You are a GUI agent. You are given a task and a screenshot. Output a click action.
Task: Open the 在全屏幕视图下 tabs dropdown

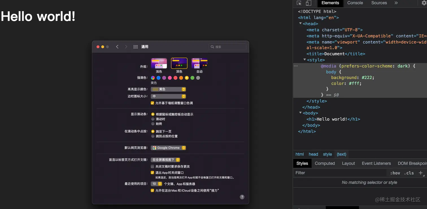[165, 160]
